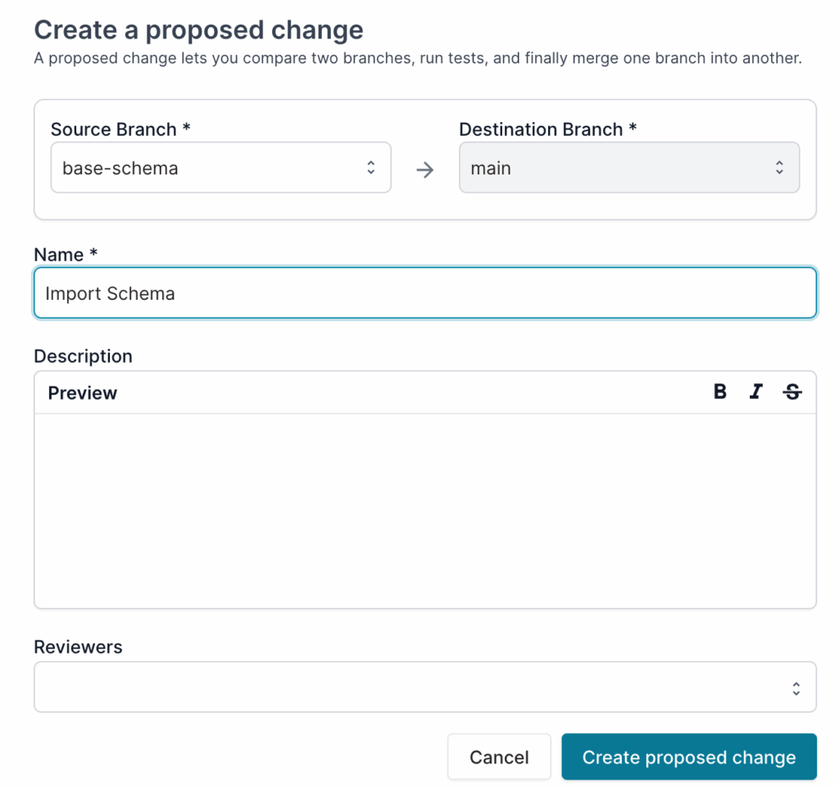Open the Destination Branch dropdown showing main
Viewport: 839px width, 787px height.
click(x=629, y=167)
